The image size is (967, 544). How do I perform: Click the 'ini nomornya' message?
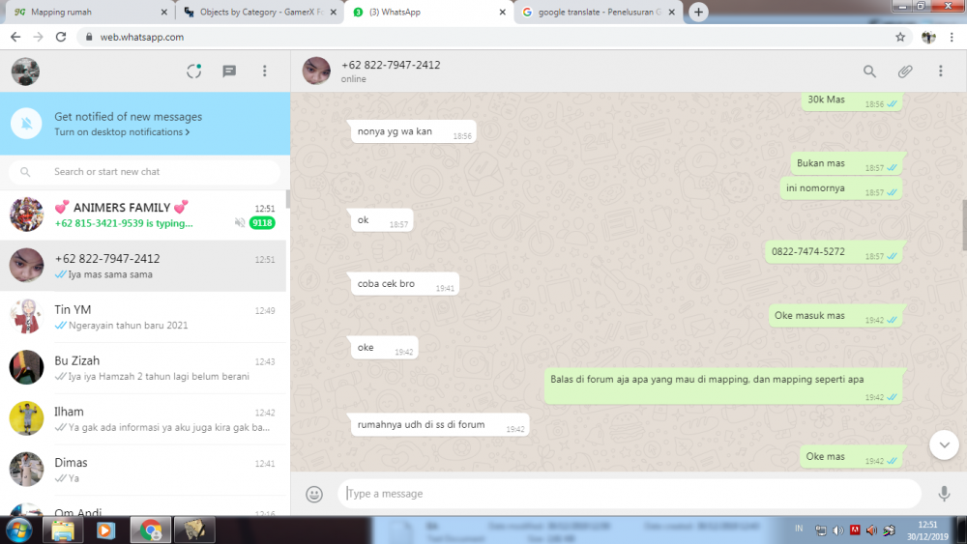click(841, 188)
